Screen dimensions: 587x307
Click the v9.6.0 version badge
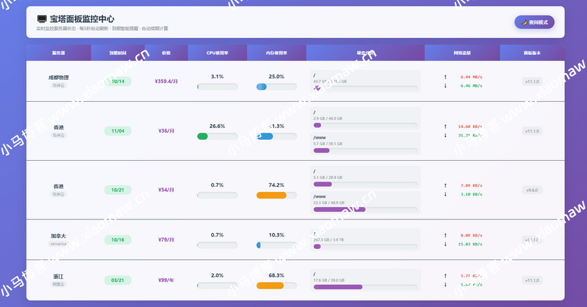(532, 190)
